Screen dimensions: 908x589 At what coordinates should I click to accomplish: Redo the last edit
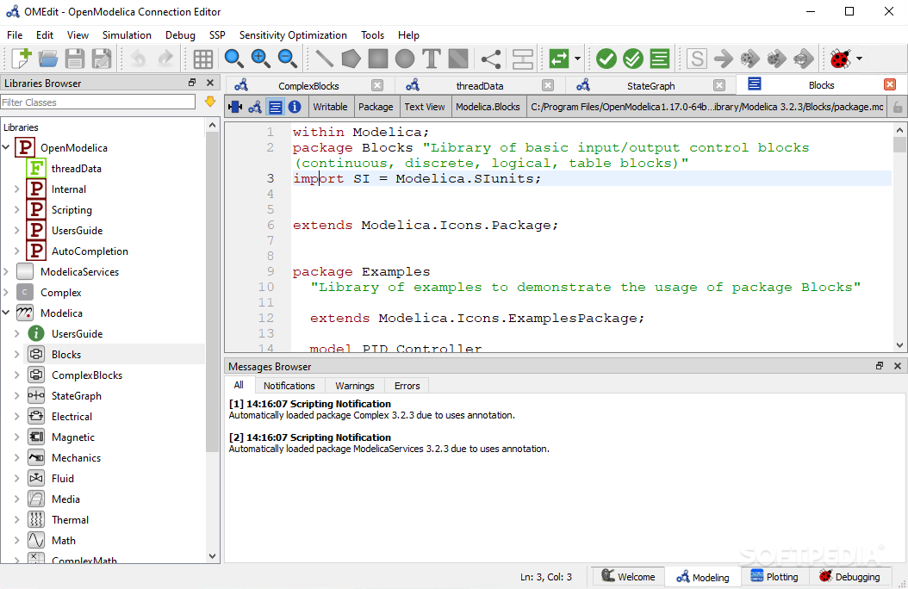coord(165,59)
